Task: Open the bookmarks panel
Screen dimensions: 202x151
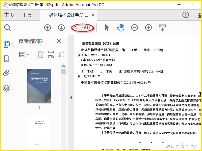Action: pyautogui.click(x=6, y=59)
